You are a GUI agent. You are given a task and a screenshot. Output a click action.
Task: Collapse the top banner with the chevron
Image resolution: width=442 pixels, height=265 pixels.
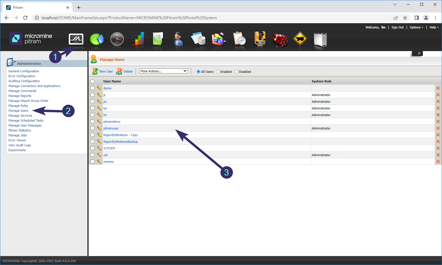417,53
